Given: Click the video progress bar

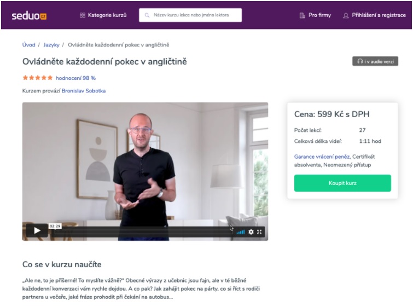Looking at the screenshot, I should [142, 232].
